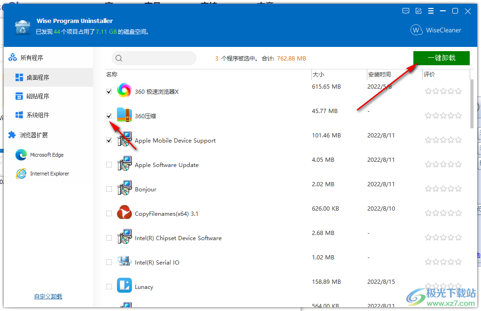Click the Apple Mobile Device Support installer icon
Screen dimensions: 481x311
click(124, 139)
